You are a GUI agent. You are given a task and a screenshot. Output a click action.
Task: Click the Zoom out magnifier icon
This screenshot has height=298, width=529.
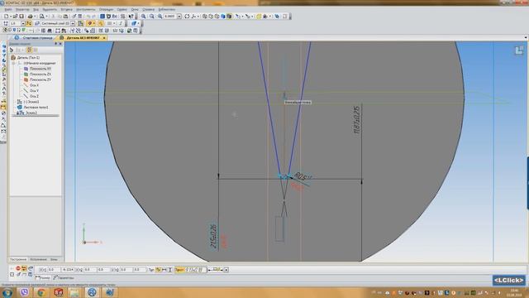click(151, 17)
